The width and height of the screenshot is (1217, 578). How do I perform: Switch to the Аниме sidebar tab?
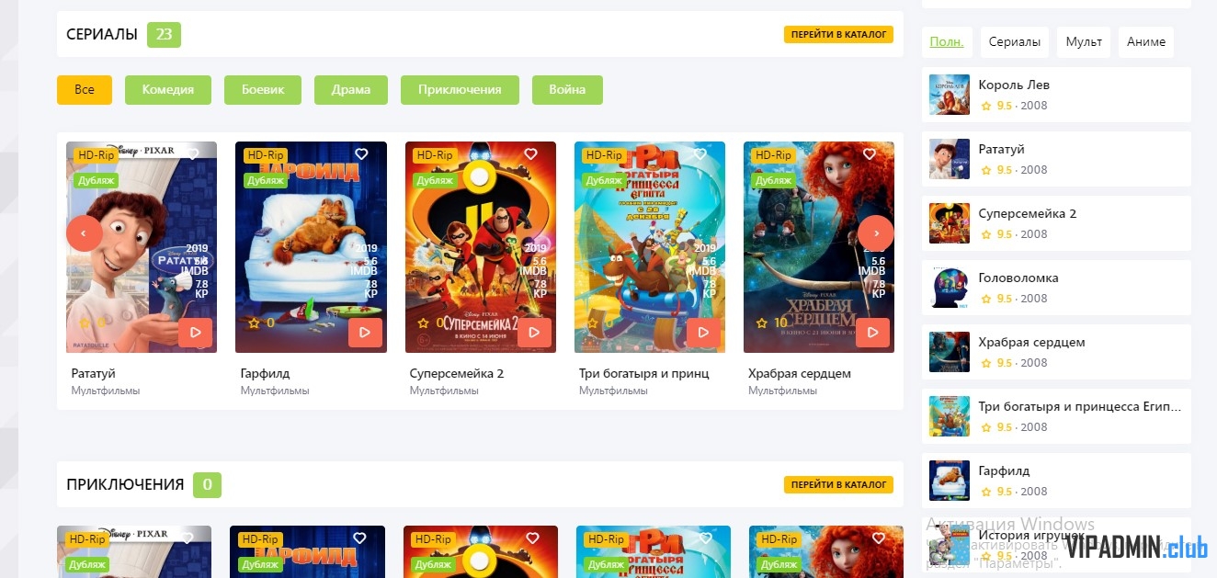click(x=1146, y=42)
